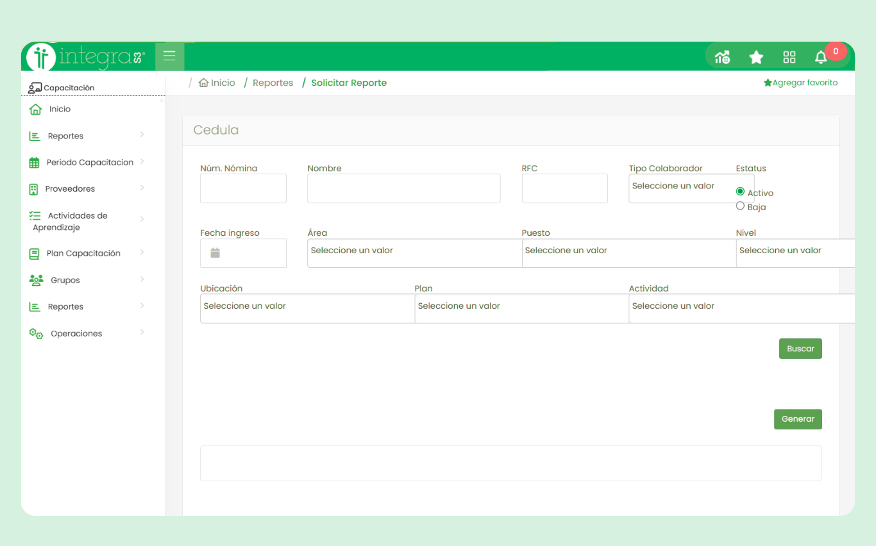
Task: Click the second Reportes chart icon below Grupos
Action: coord(35,307)
